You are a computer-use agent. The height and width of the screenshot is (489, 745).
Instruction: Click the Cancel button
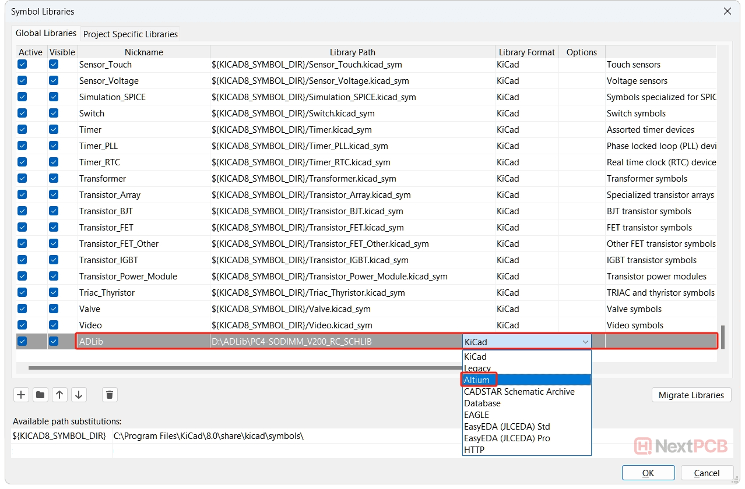tap(707, 473)
